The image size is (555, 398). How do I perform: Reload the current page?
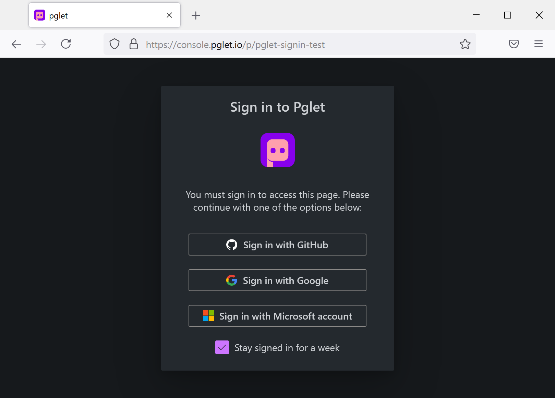pyautogui.click(x=66, y=44)
